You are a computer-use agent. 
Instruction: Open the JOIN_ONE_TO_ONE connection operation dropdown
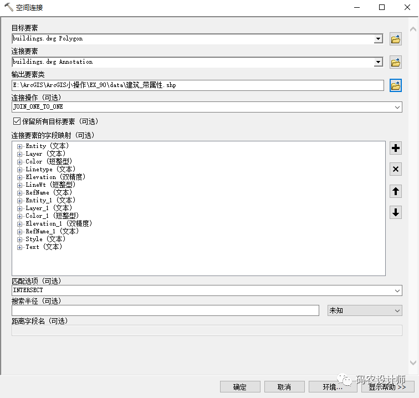pyautogui.click(x=397, y=107)
